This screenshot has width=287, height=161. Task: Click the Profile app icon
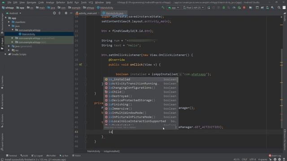234,8
